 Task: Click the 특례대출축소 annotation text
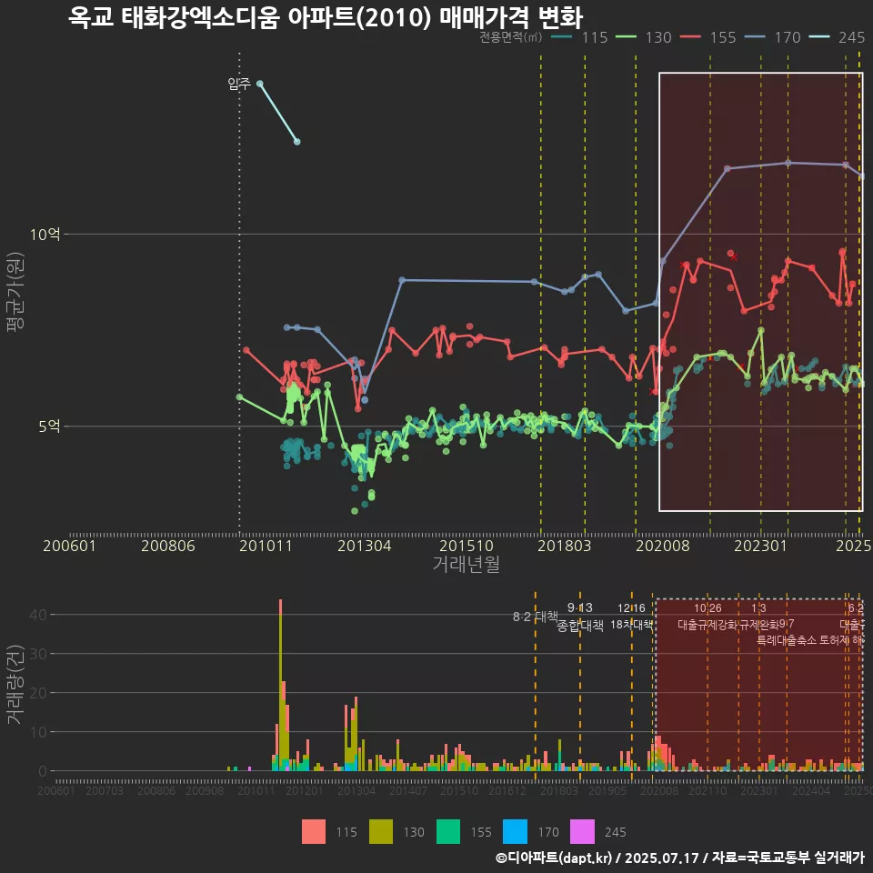[x=787, y=640]
